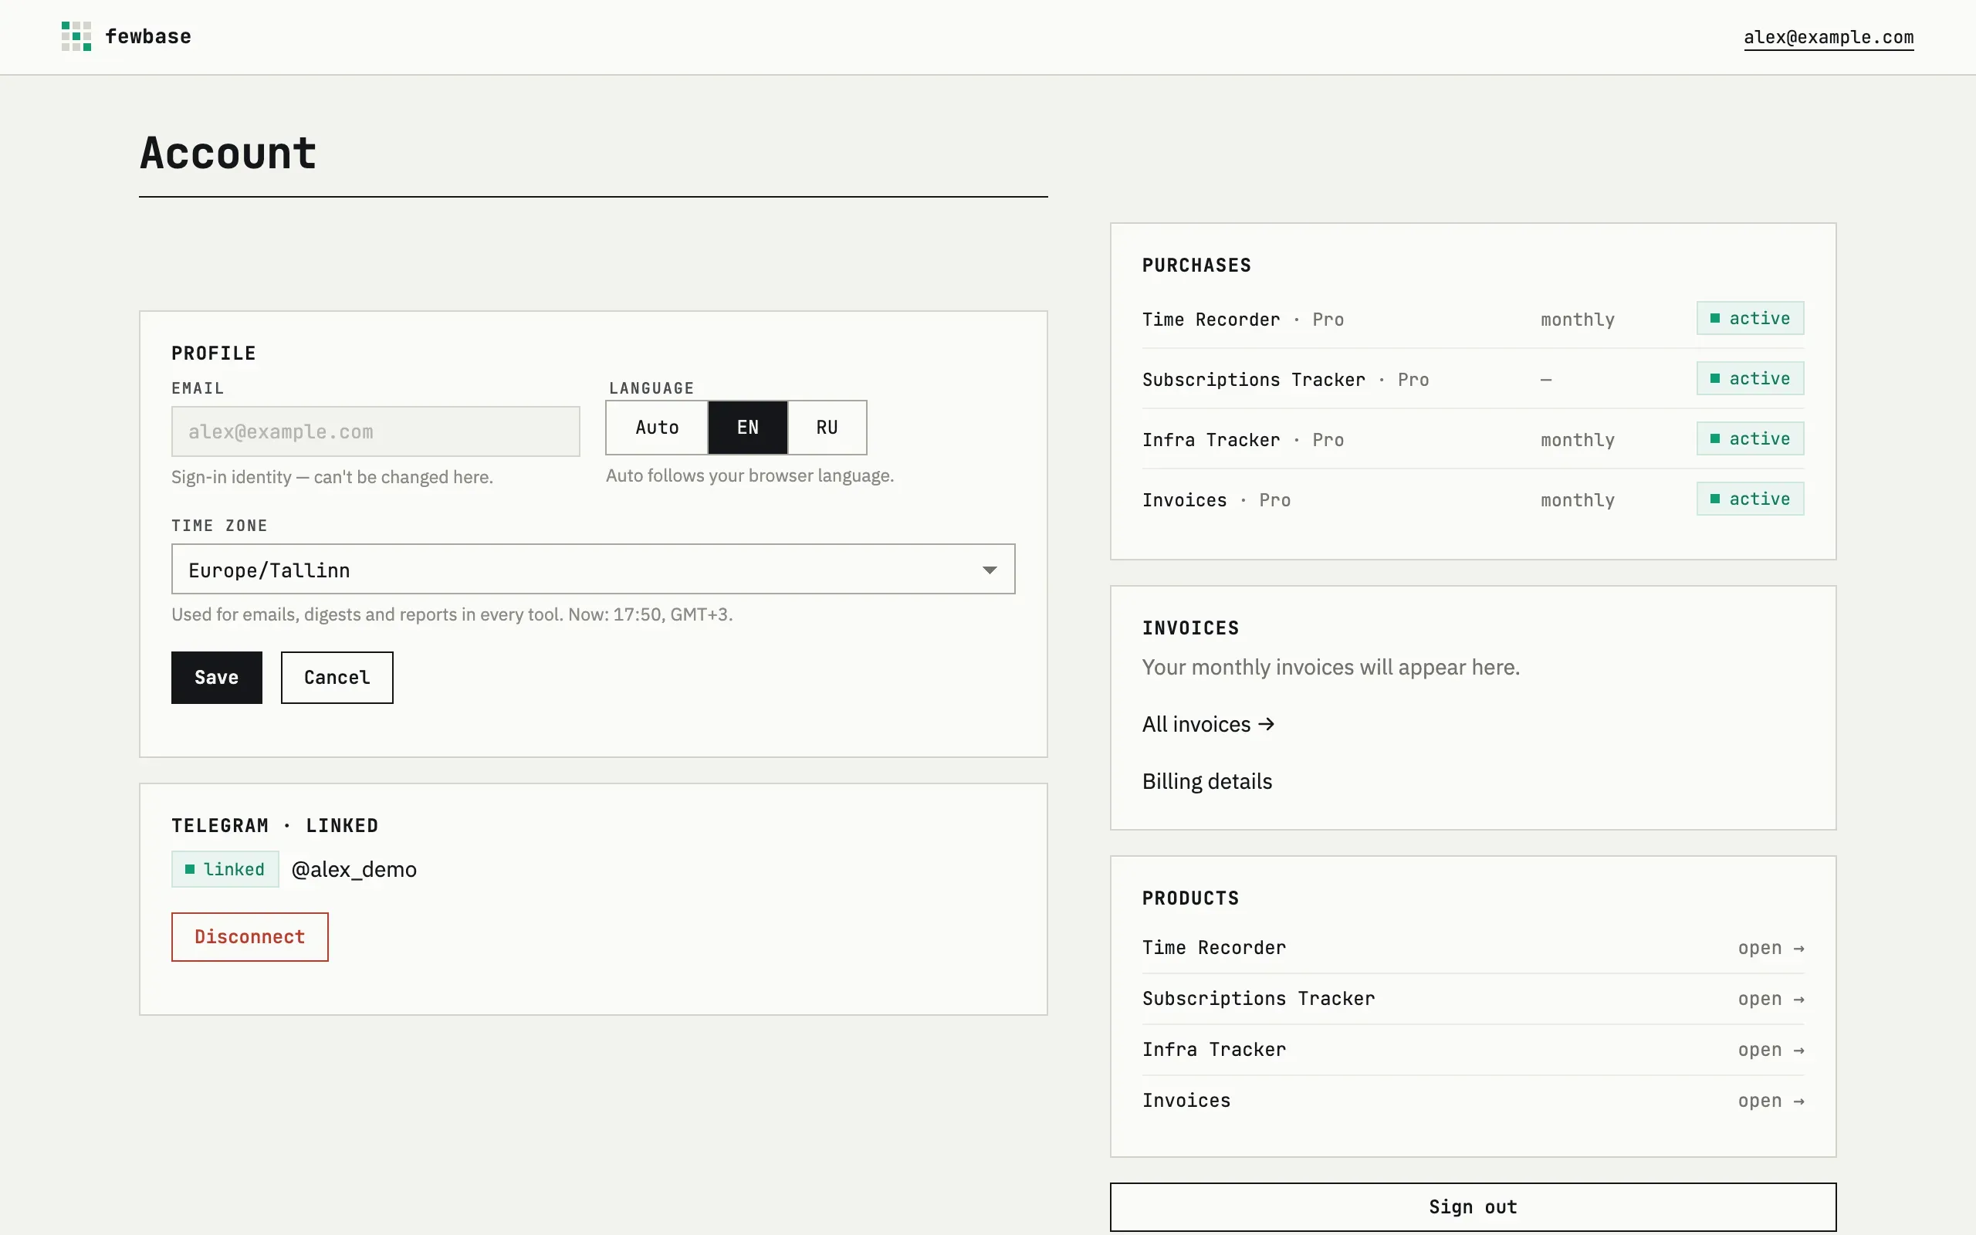The image size is (1976, 1235).
Task: Open the Time Recorder product
Action: (1472, 948)
